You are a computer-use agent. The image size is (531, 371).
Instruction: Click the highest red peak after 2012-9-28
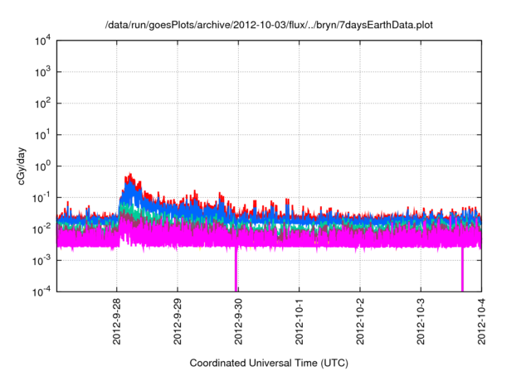[130, 175]
